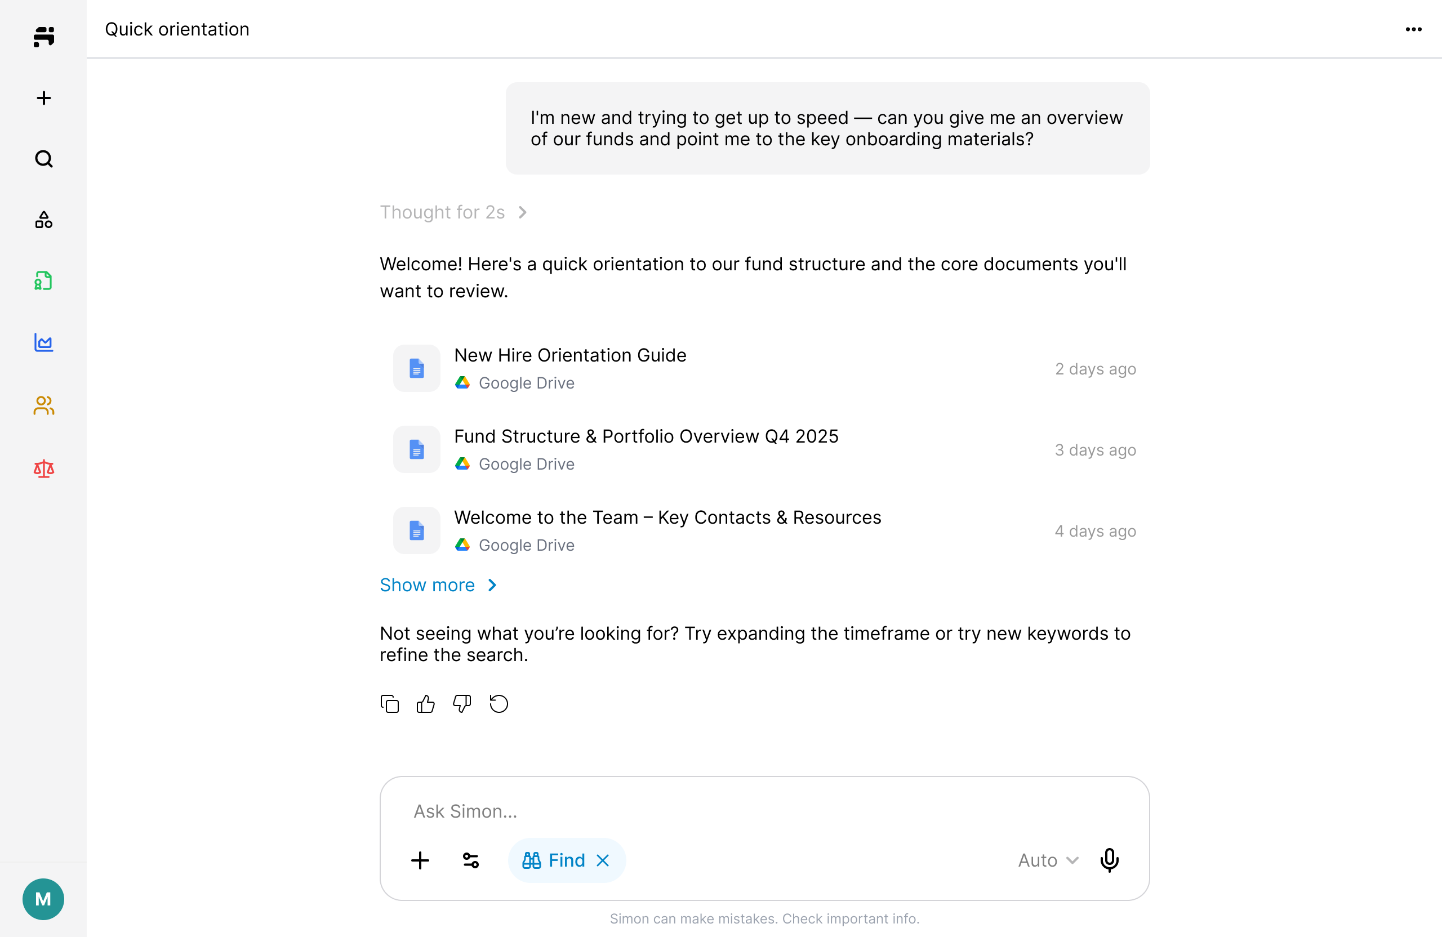Click the M avatar at bottom left

point(43,899)
